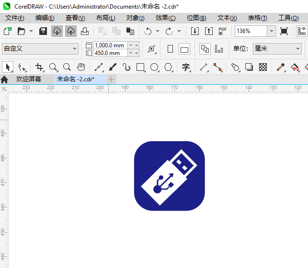Select the Eyedropper tool
Screen dimensions: 308x268
click(281, 67)
